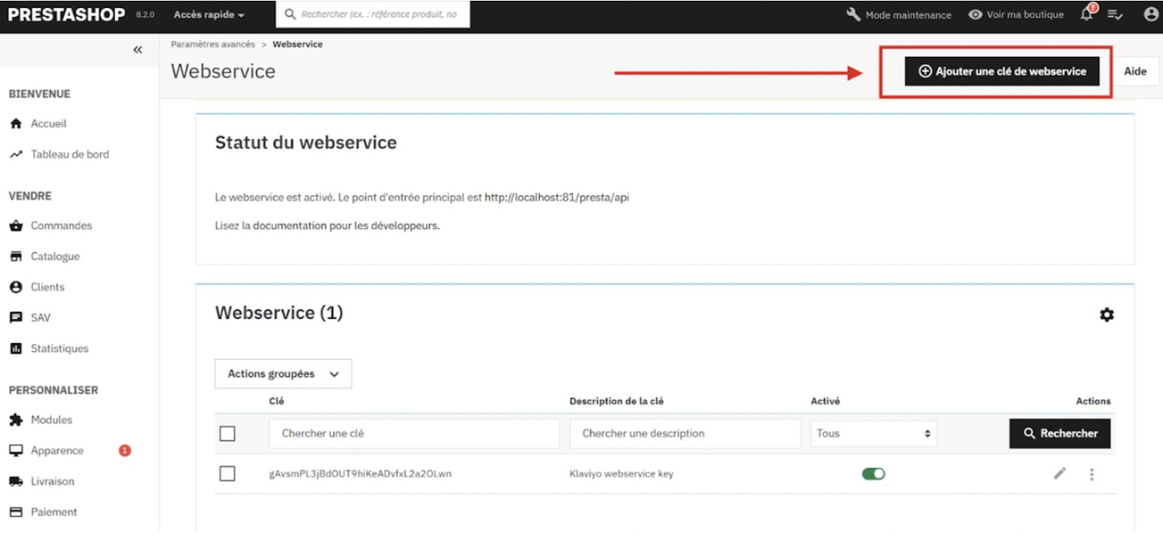Open Commandes menu in sidebar
The width and height of the screenshot is (1163, 548).
click(x=62, y=225)
